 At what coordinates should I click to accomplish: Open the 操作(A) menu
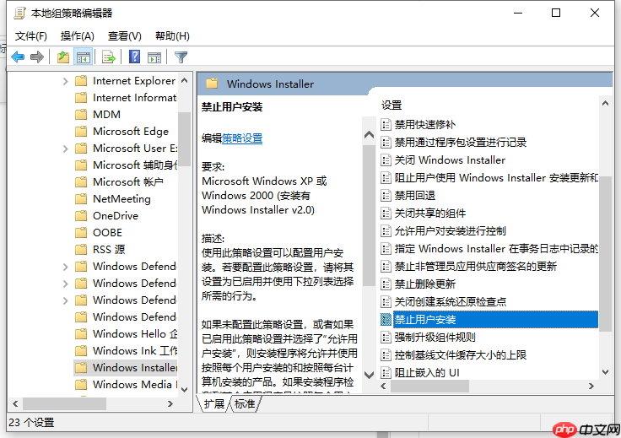click(78, 36)
